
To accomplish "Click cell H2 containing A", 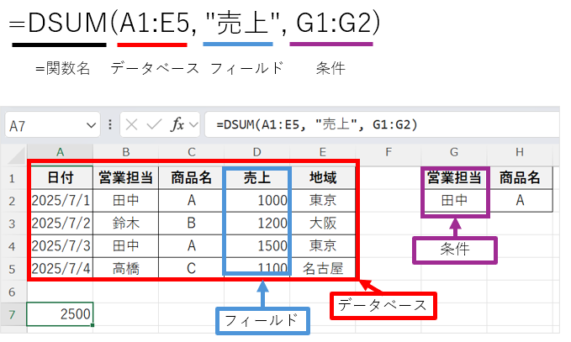I will tap(520, 201).
